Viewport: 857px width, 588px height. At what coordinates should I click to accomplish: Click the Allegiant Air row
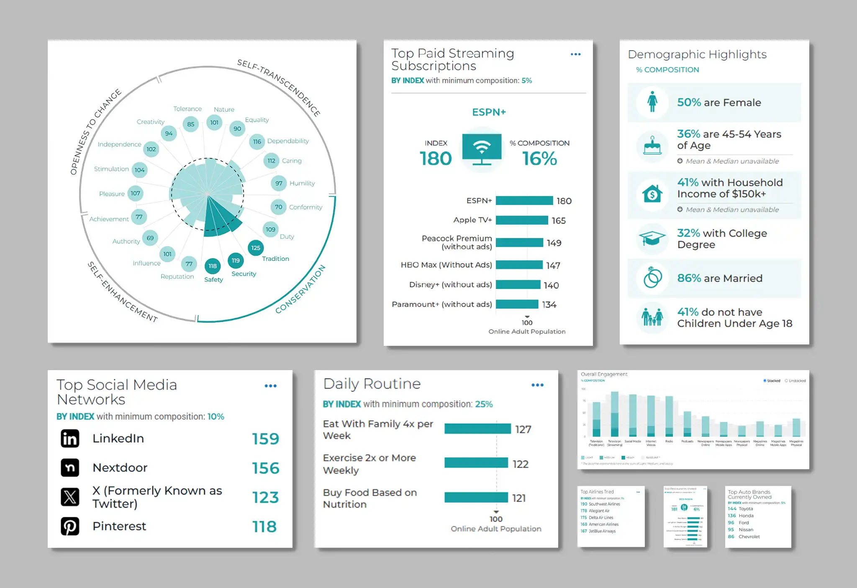point(595,511)
